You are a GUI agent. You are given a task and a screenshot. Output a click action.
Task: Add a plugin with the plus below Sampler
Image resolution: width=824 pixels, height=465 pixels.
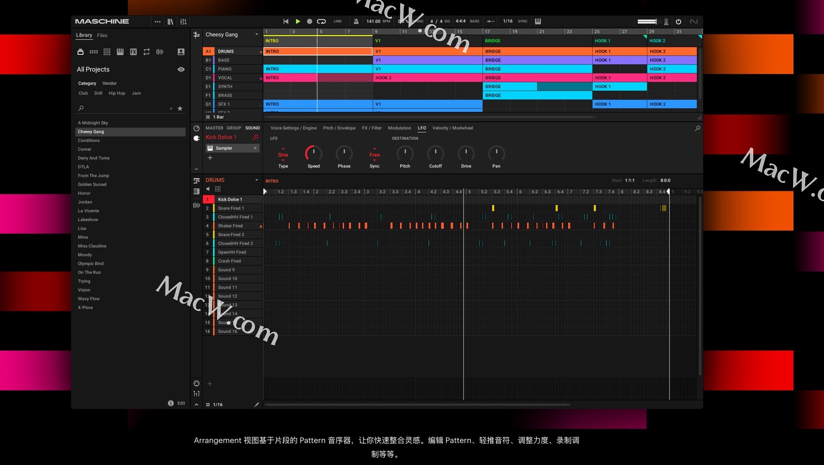point(210,158)
